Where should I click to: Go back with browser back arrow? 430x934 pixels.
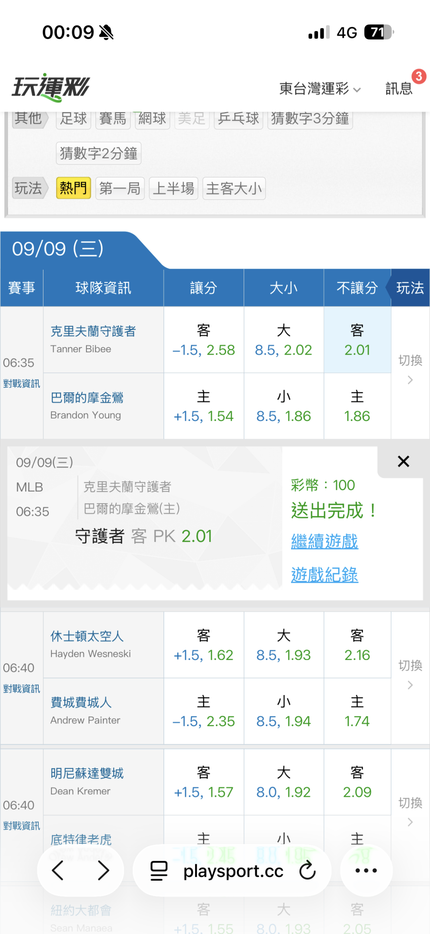click(x=58, y=870)
